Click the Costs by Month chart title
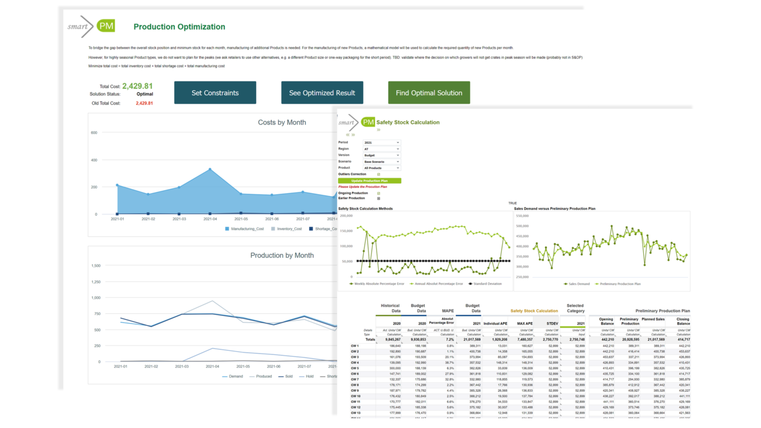The height and width of the screenshot is (428, 761). pos(282,122)
